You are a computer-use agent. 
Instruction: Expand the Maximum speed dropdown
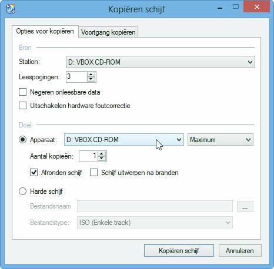[220, 140]
